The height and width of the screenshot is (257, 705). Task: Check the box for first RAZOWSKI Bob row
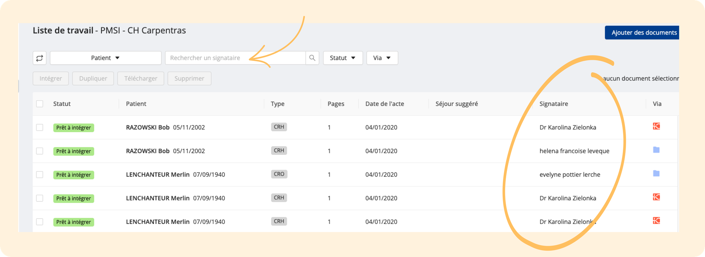tap(39, 127)
